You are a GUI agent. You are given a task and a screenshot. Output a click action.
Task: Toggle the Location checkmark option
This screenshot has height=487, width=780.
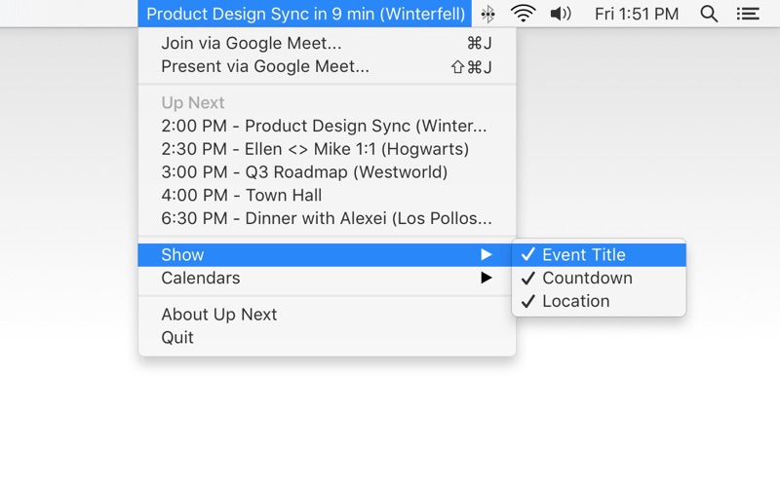pyautogui.click(x=599, y=301)
